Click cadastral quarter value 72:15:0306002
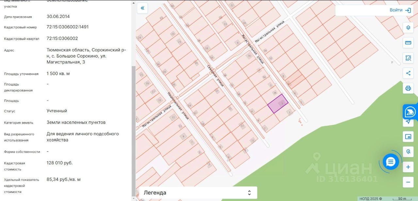Viewport: 418px width, 201px height. [x=62, y=38]
